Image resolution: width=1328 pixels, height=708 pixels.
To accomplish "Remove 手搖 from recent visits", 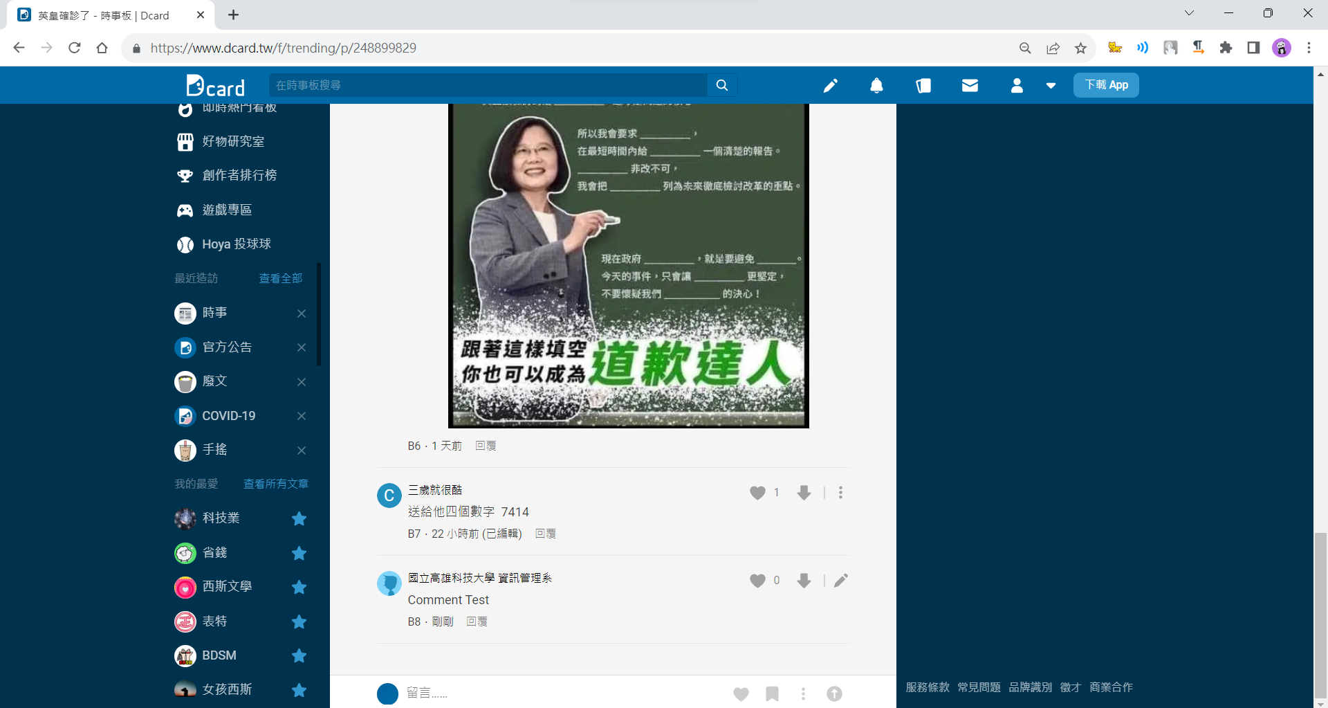I will pyautogui.click(x=302, y=451).
